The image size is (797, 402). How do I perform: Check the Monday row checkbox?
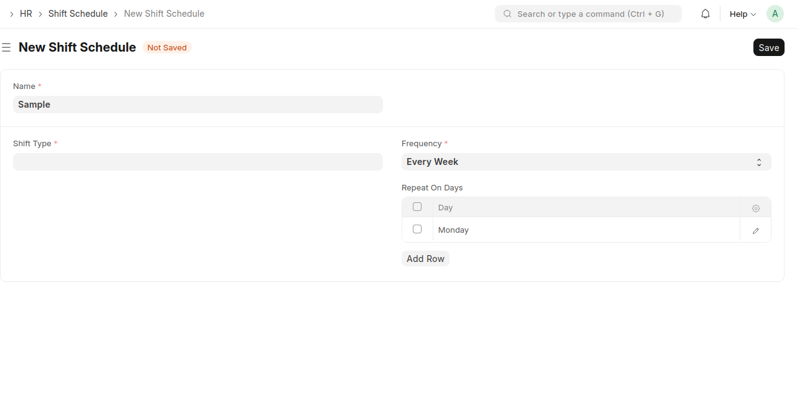(x=417, y=229)
